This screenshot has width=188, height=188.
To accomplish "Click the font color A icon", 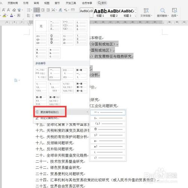I will pyautogui.click(x=12, y=15).
